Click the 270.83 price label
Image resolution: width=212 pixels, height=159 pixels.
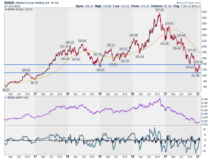169,24
